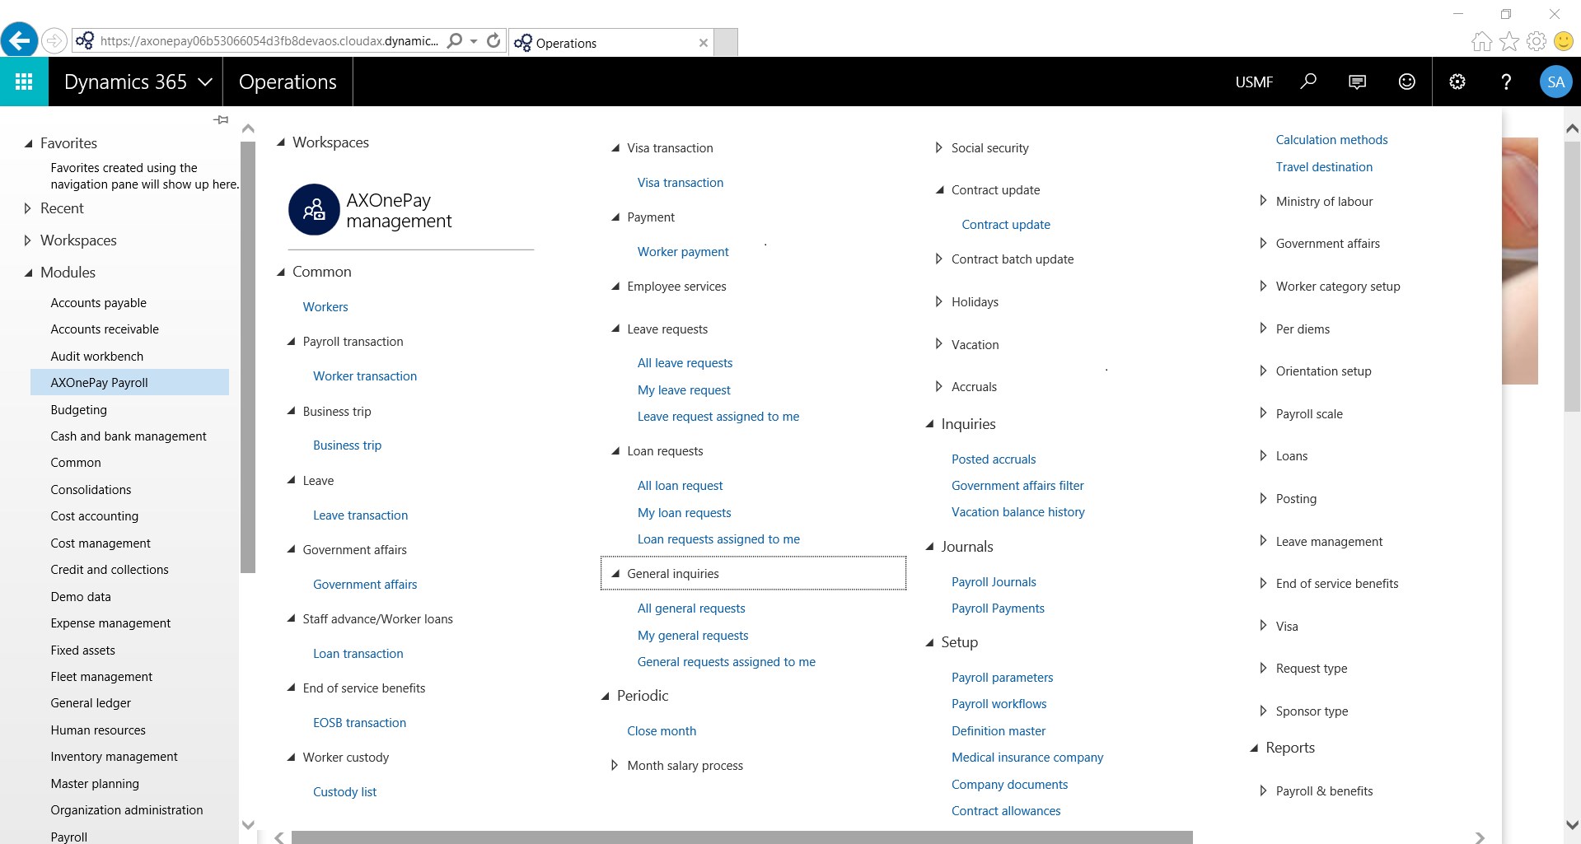This screenshot has height=844, width=1581.
Task: Expand the Workspaces section in left pane
Action: [27, 240]
